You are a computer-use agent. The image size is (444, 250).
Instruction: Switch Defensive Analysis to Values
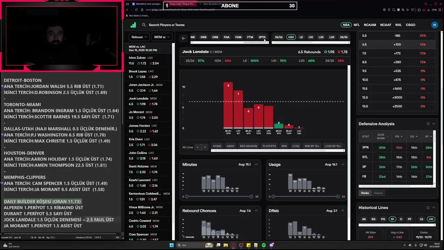[378, 193]
